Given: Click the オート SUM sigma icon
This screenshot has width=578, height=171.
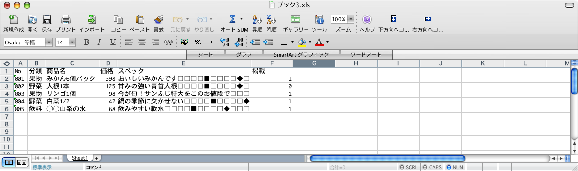Looking at the screenshot, I should (233, 19).
